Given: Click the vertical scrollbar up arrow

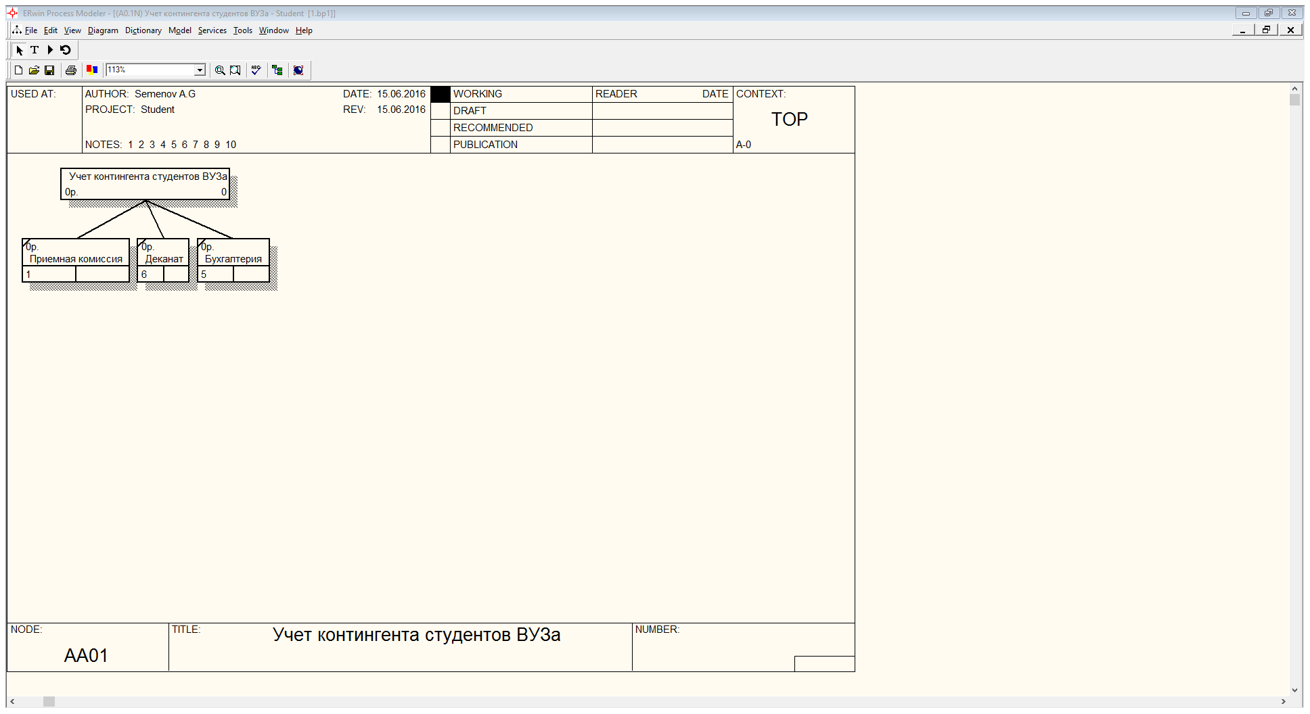Looking at the screenshot, I should point(1294,89).
